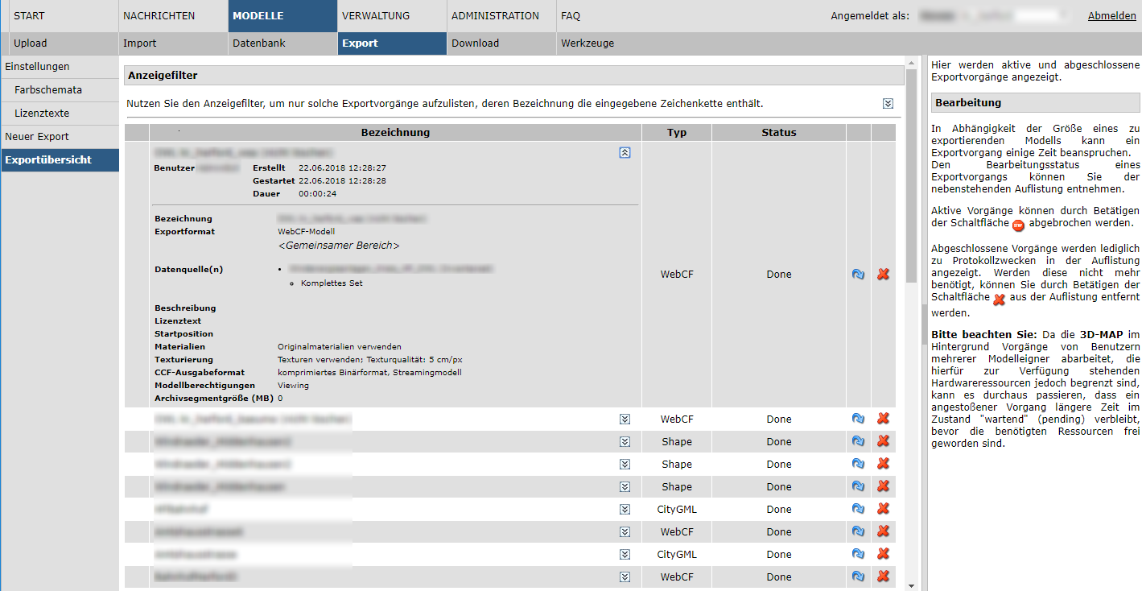Click the 'Komplettes Set' list entry

click(x=332, y=283)
